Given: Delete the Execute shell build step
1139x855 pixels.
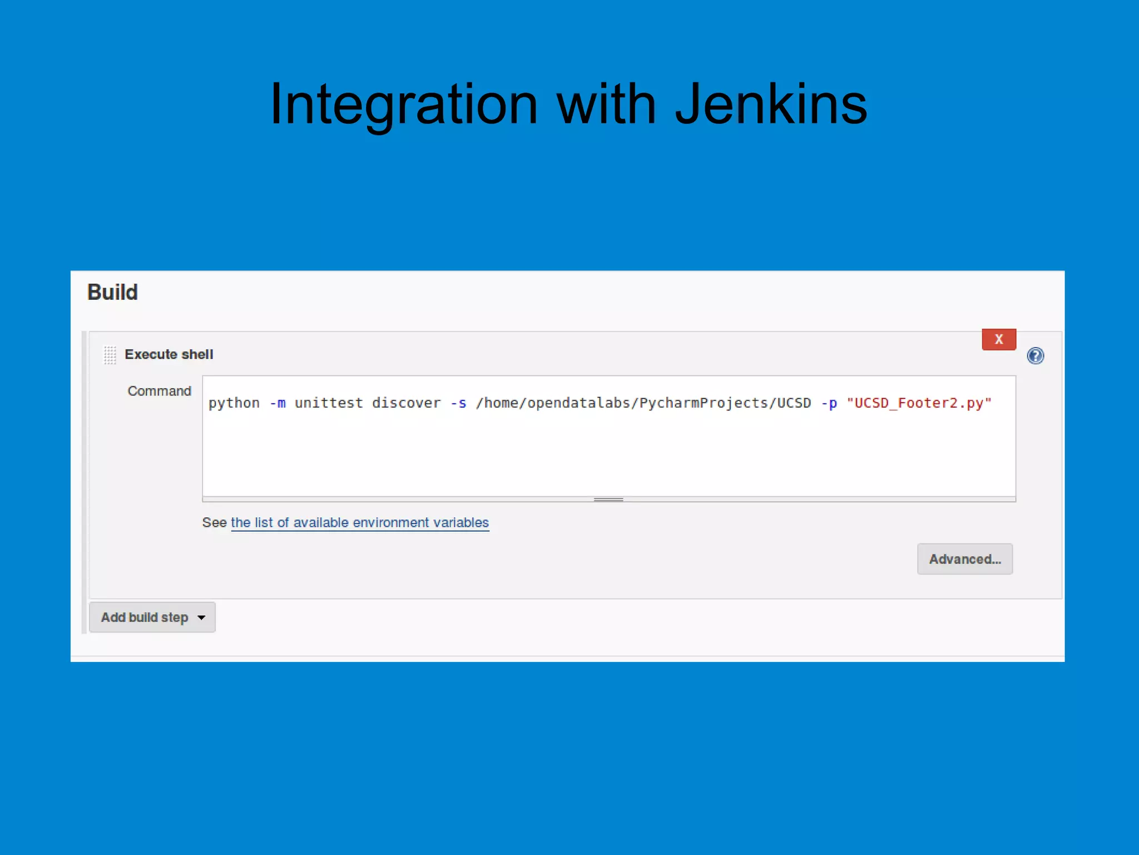Looking at the screenshot, I should coord(999,339).
